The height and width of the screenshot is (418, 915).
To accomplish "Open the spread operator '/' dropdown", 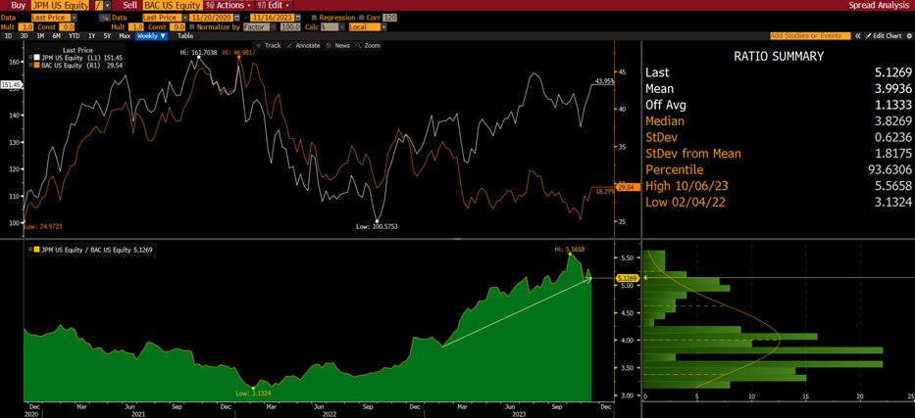I will pos(107,5).
